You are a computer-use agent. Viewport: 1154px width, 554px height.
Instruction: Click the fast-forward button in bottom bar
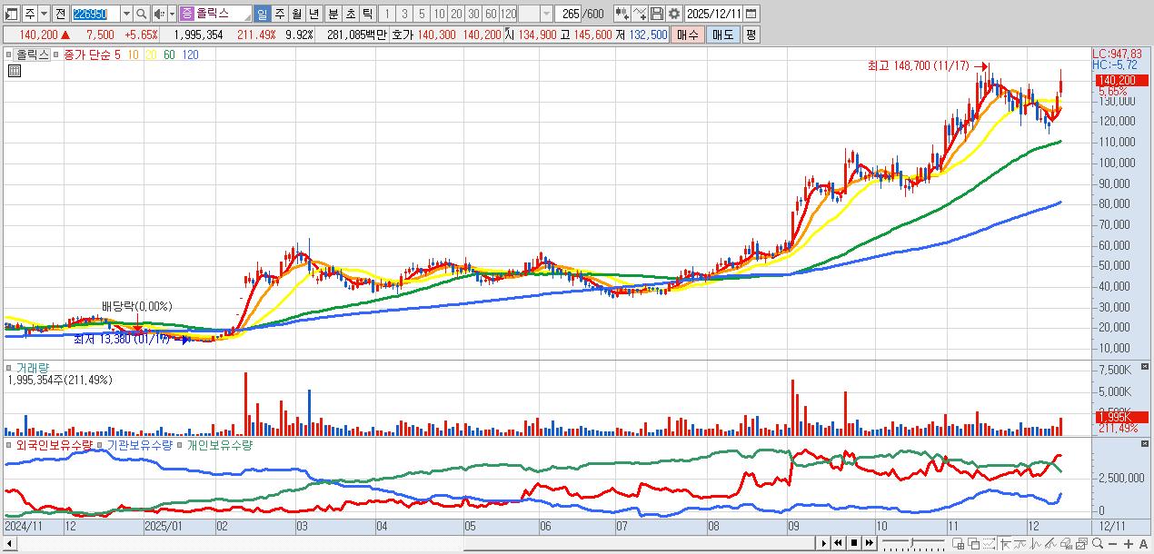pos(869,543)
